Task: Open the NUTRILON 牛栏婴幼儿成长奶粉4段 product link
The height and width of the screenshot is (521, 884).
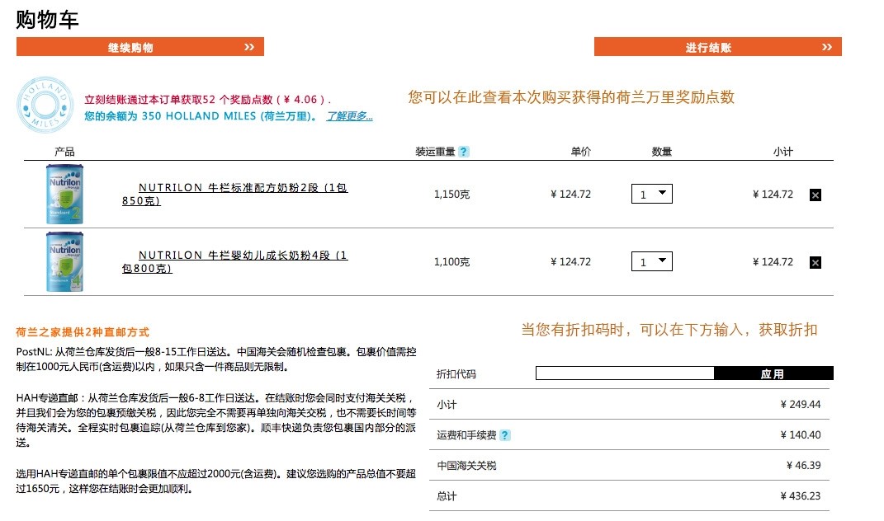Action: [234, 261]
